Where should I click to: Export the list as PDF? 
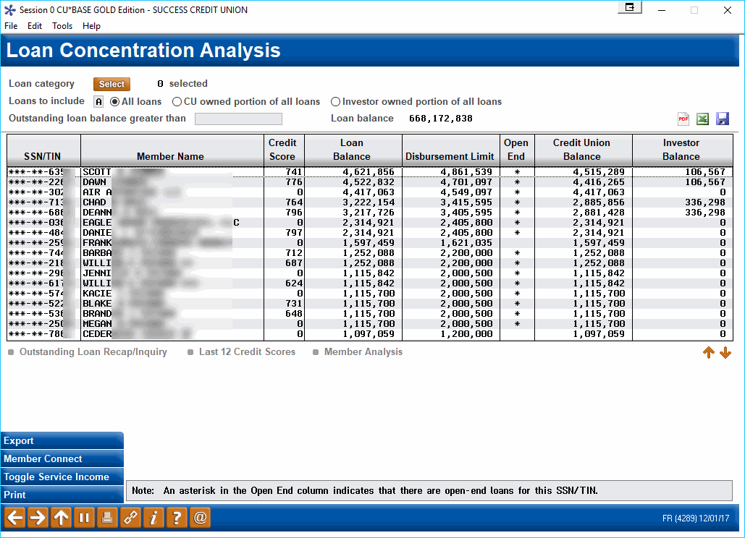point(683,119)
